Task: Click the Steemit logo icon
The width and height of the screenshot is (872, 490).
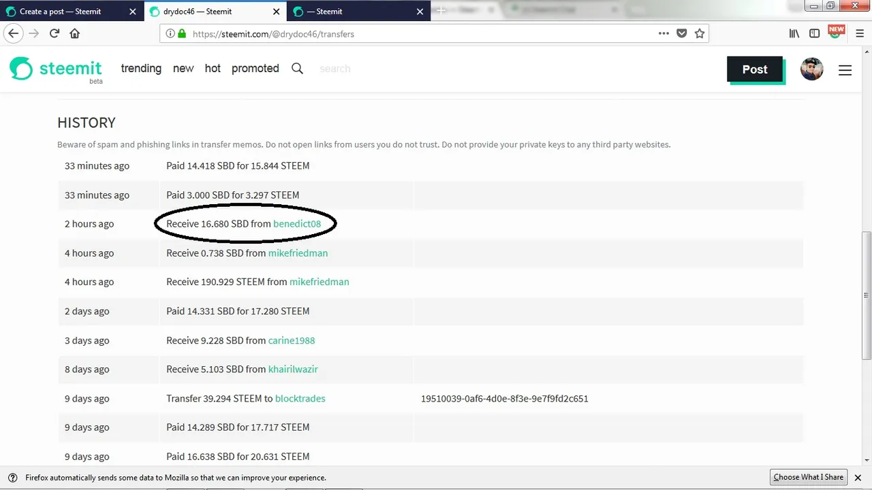Action: pos(21,69)
